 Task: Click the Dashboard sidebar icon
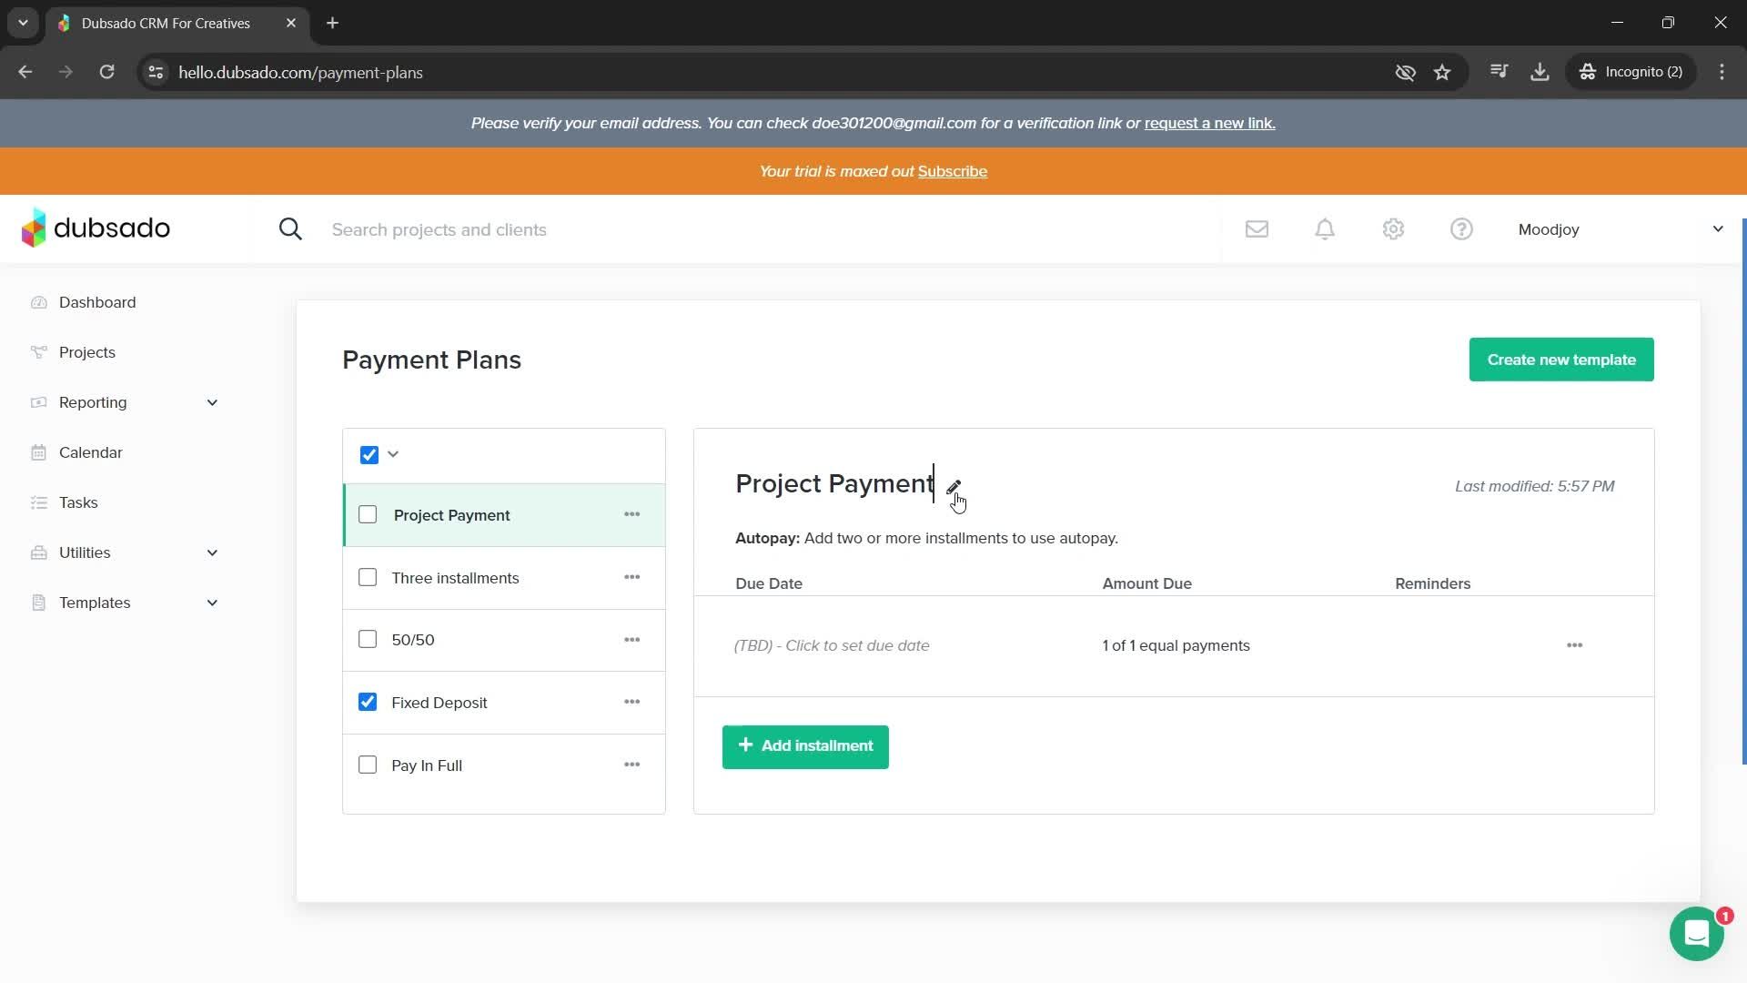(38, 302)
